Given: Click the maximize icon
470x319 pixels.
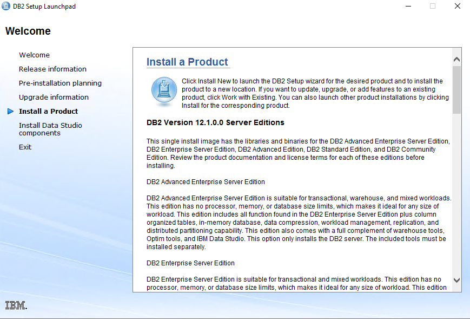Looking at the screenshot, I should (x=433, y=6).
